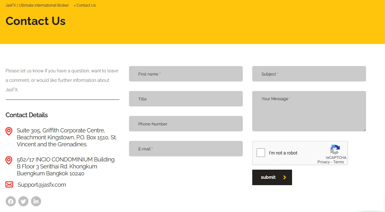
Task: Click the Title input field
Action: tap(186, 99)
